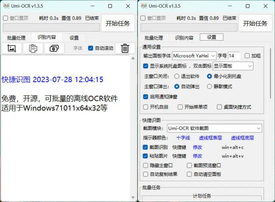This screenshot has height=202, width=275.
Task: Enable the 隐藏主窗口 checkbox
Action: (x=145, y=165)
